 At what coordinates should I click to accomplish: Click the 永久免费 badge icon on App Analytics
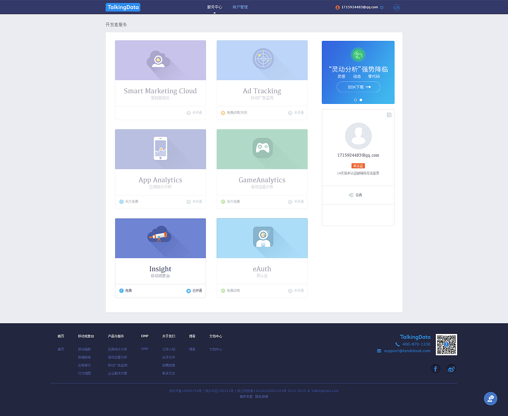[121, 202]
